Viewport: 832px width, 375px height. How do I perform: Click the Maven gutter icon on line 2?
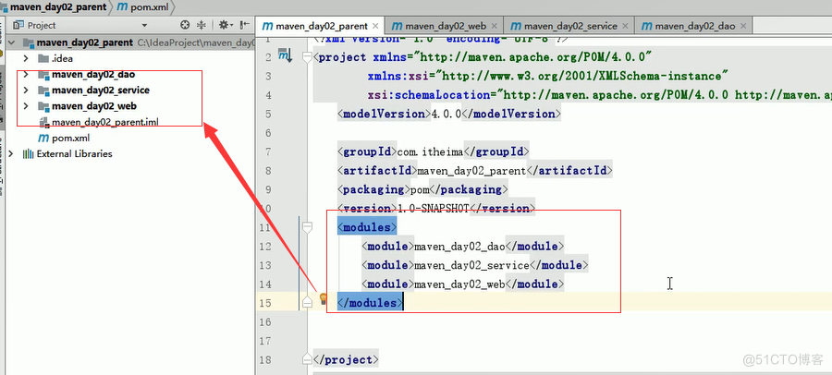[x=286, y=55]
